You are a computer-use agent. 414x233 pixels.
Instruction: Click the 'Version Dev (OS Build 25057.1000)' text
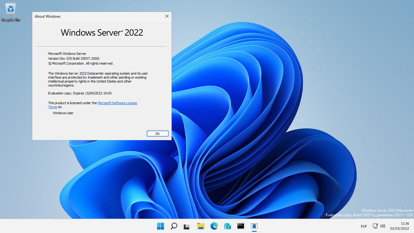tap(74, 58)
